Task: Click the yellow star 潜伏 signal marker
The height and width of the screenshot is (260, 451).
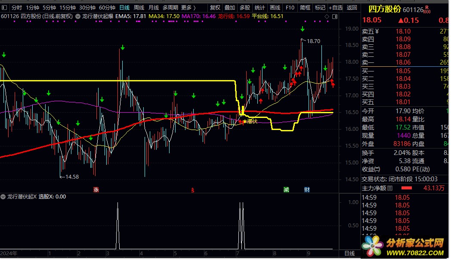Action: tap(245, 121)
